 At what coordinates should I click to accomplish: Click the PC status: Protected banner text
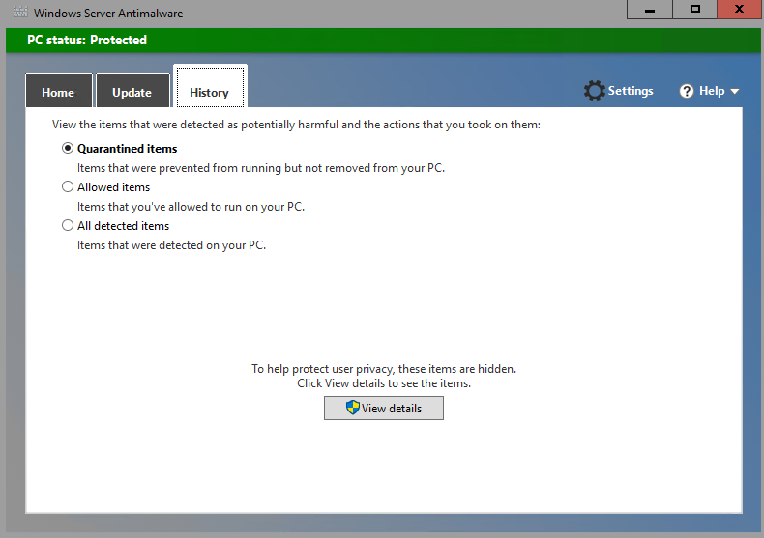[x=87, y=40]
